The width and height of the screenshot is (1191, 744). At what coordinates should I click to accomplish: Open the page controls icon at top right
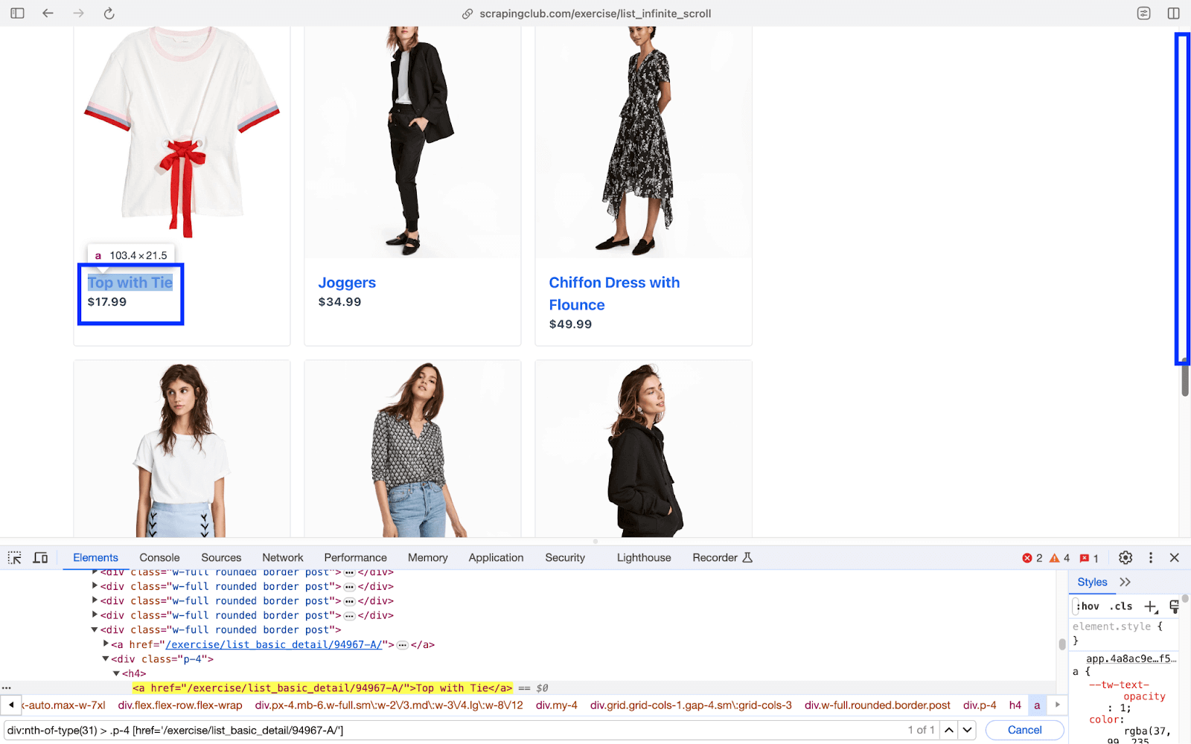coord(1144,13)
